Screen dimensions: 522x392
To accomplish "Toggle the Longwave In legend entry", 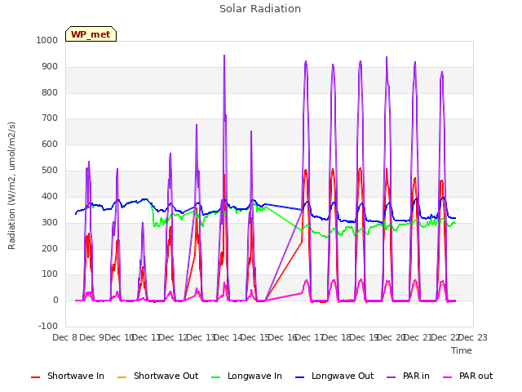I will coord(246,376).
